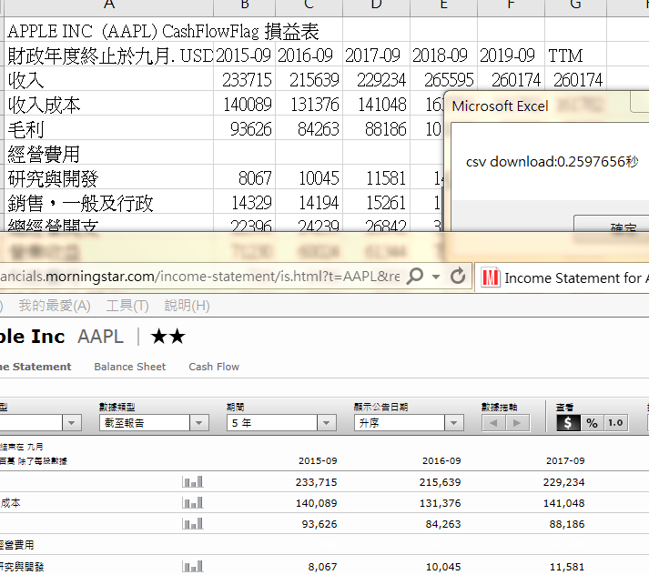Refresh the Morningstar page
The width and height of the screenshot is (649, 575).
458,276
